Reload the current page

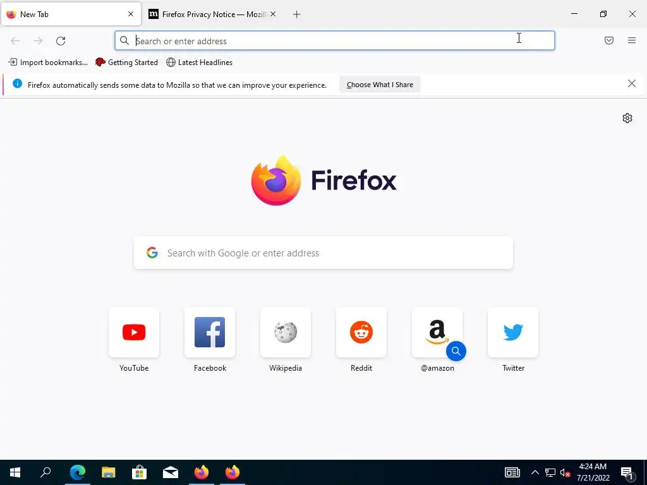click(x=61, y=41)
